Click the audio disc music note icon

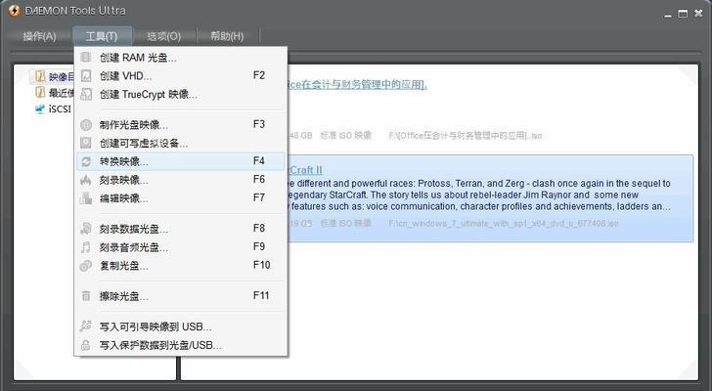[86, 247]
